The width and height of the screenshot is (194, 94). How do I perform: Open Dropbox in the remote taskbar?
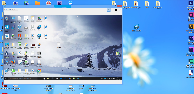[57, 78]
